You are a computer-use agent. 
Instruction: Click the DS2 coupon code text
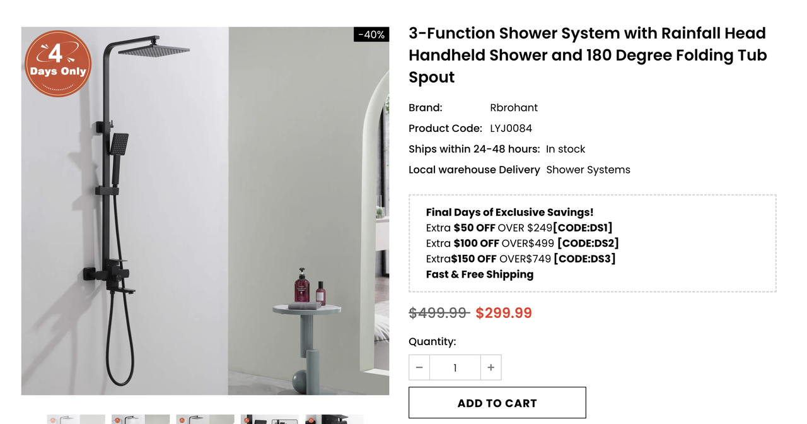588,243
